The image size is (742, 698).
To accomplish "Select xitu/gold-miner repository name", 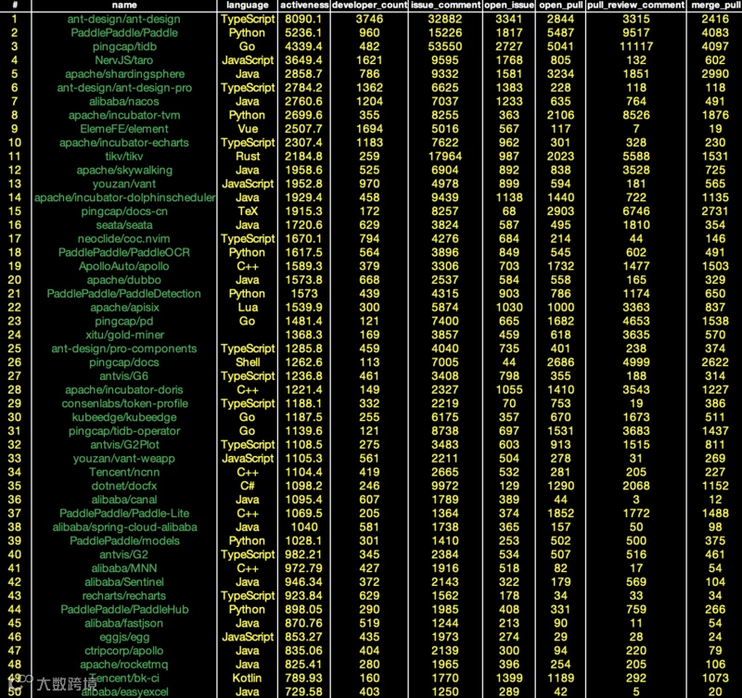I will [124, 335].
